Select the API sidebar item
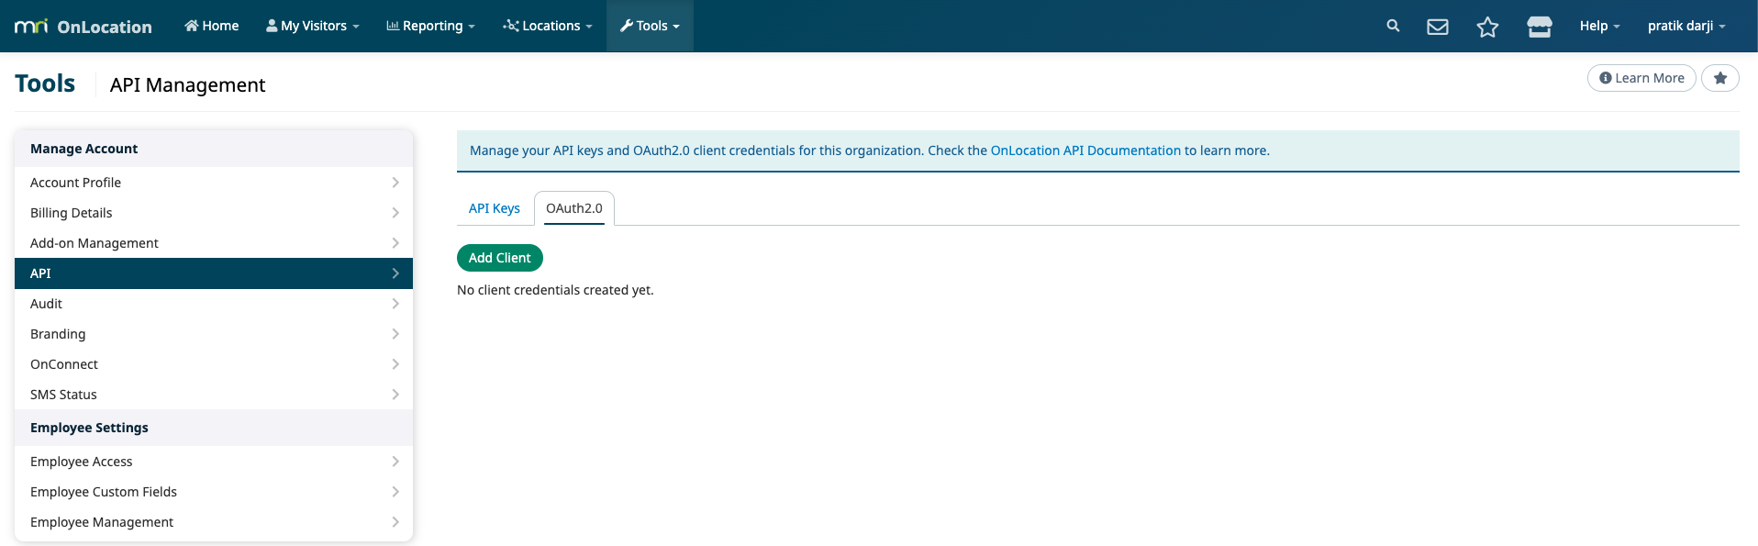The image size is (1758, 546). pos(214,273)
